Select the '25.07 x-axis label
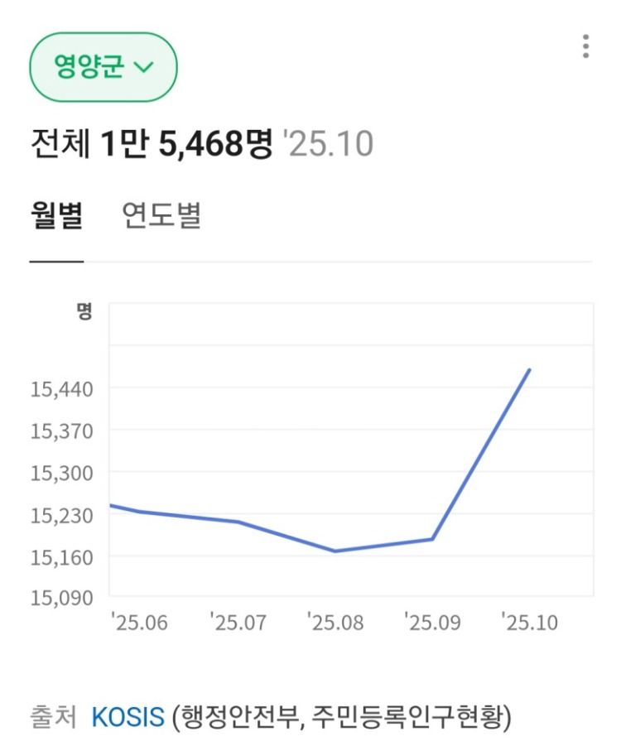The height and width of the screenshot is (746, 621). (238, 622)
